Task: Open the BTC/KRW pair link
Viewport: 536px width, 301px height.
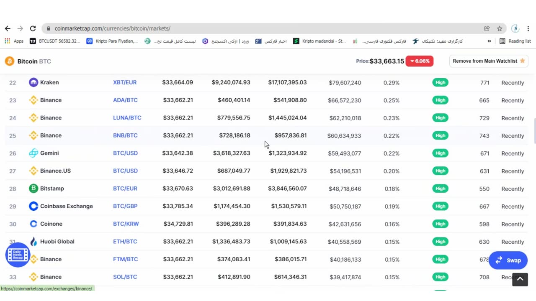Action: (126, 224)
